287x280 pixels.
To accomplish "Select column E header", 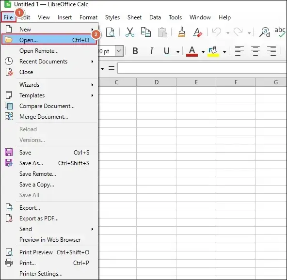I will 196,82.
